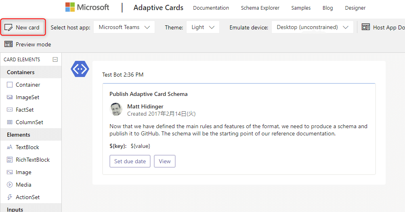Image resolution: width=405 pixels, height=212 pixels.
Task: Select the ColumnSet label in the palette
Action: click(x=29, y=122)
